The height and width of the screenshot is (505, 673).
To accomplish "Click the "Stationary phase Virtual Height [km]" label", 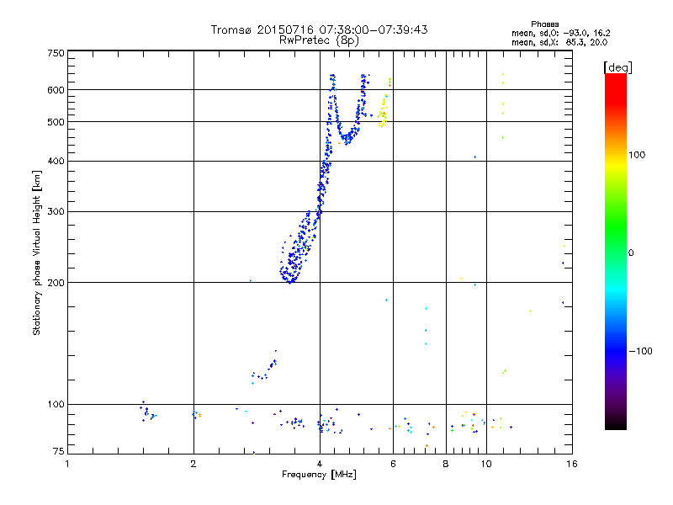I will [37, 253].
